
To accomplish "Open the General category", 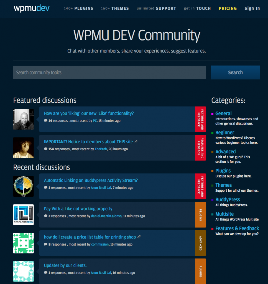I will 223,113.
